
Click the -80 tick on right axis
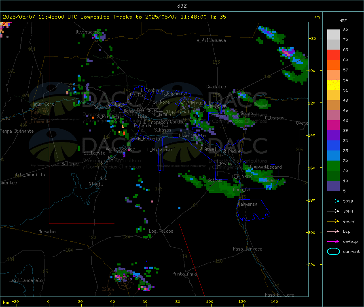(313, 38)
